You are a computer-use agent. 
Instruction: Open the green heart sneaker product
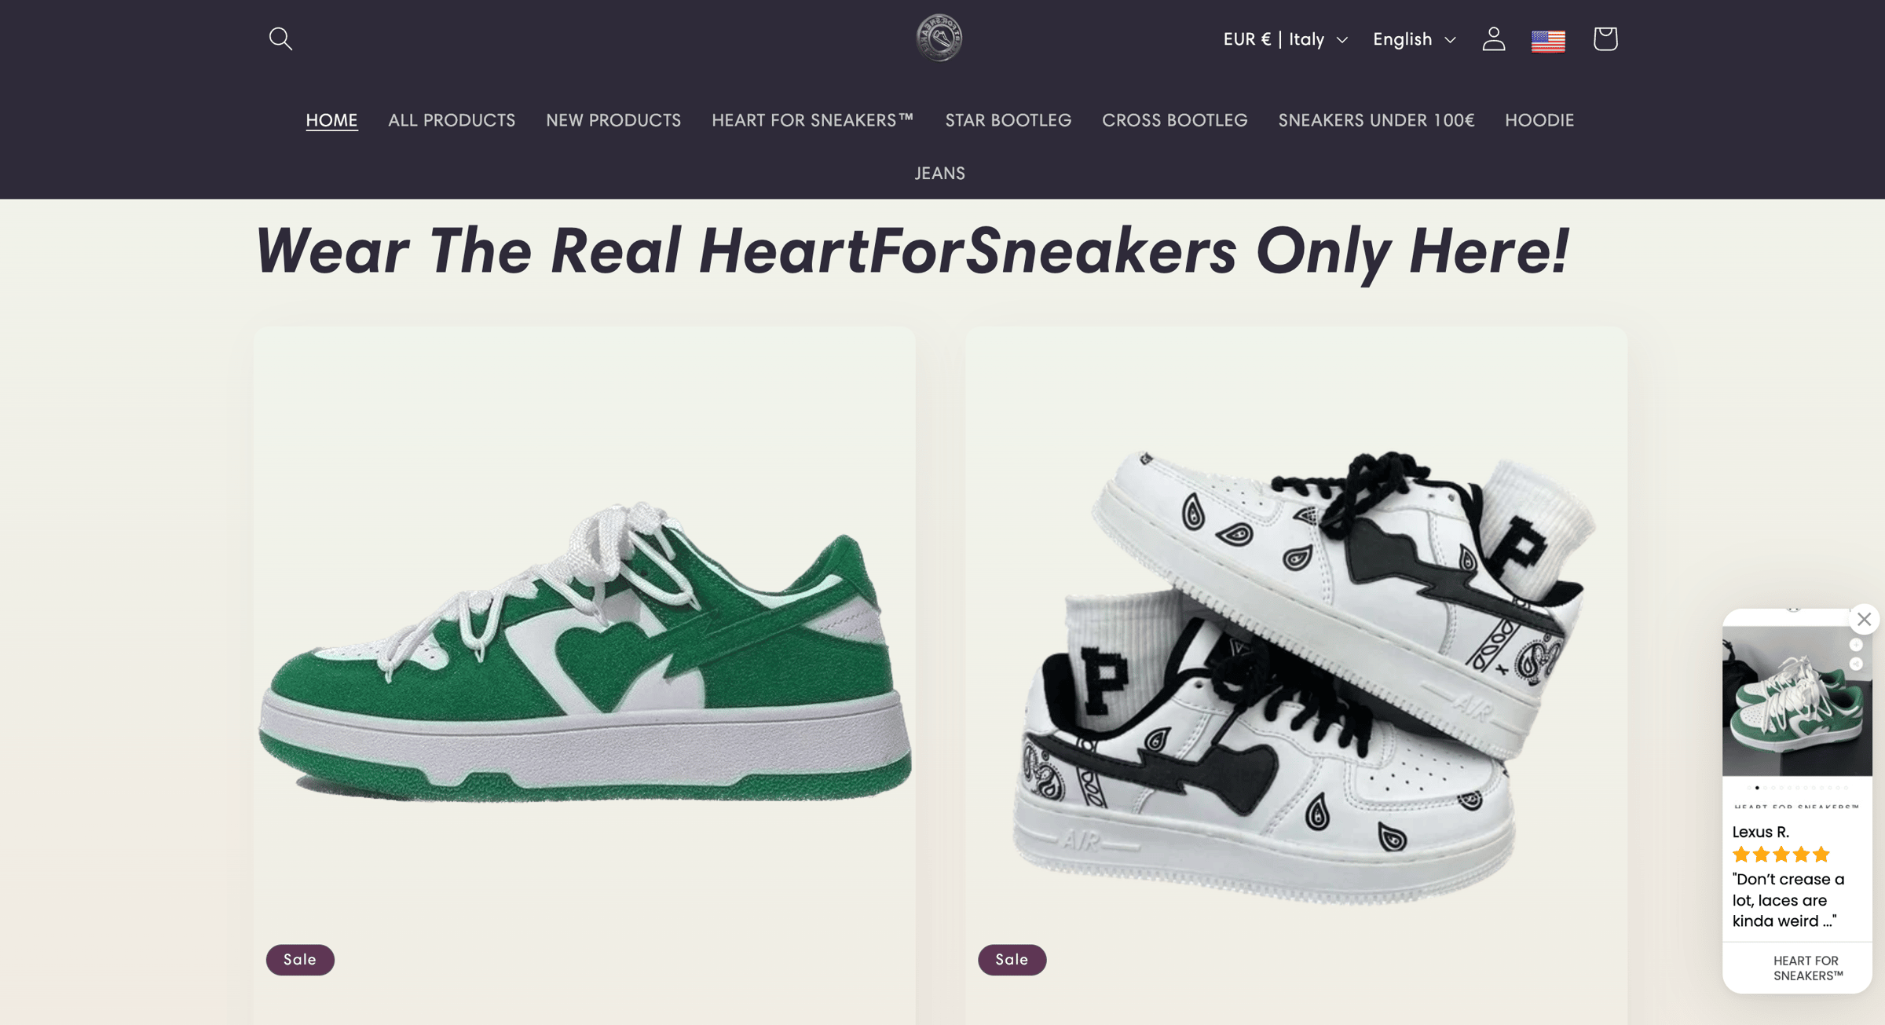584,652
